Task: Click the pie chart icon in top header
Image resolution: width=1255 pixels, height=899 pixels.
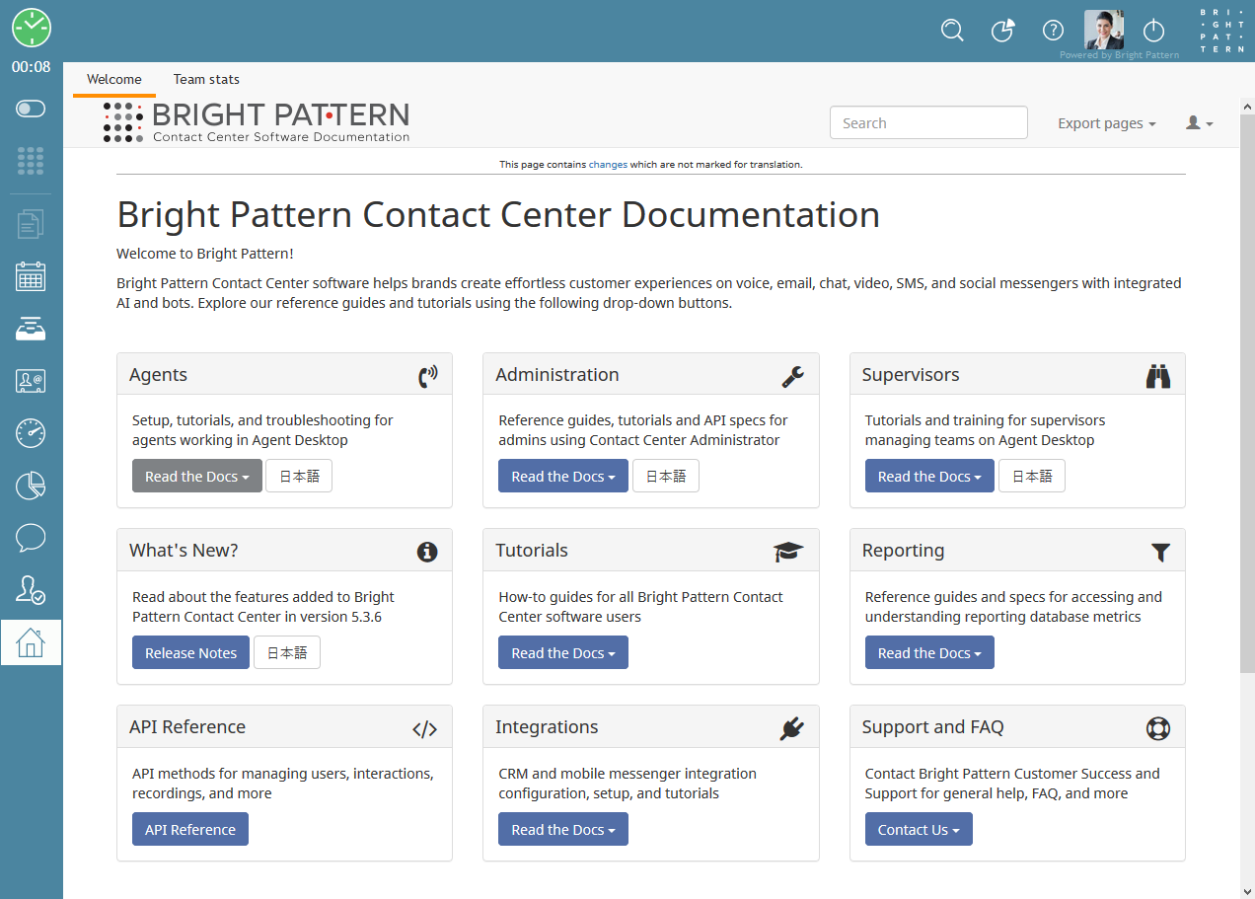Action: (x=1002, y=31)
